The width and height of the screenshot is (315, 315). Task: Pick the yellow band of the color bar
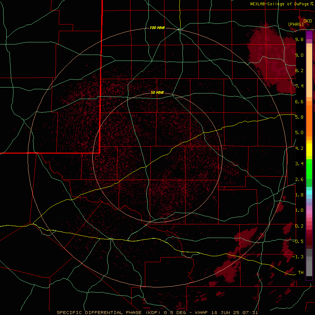(x=309, y=150)
